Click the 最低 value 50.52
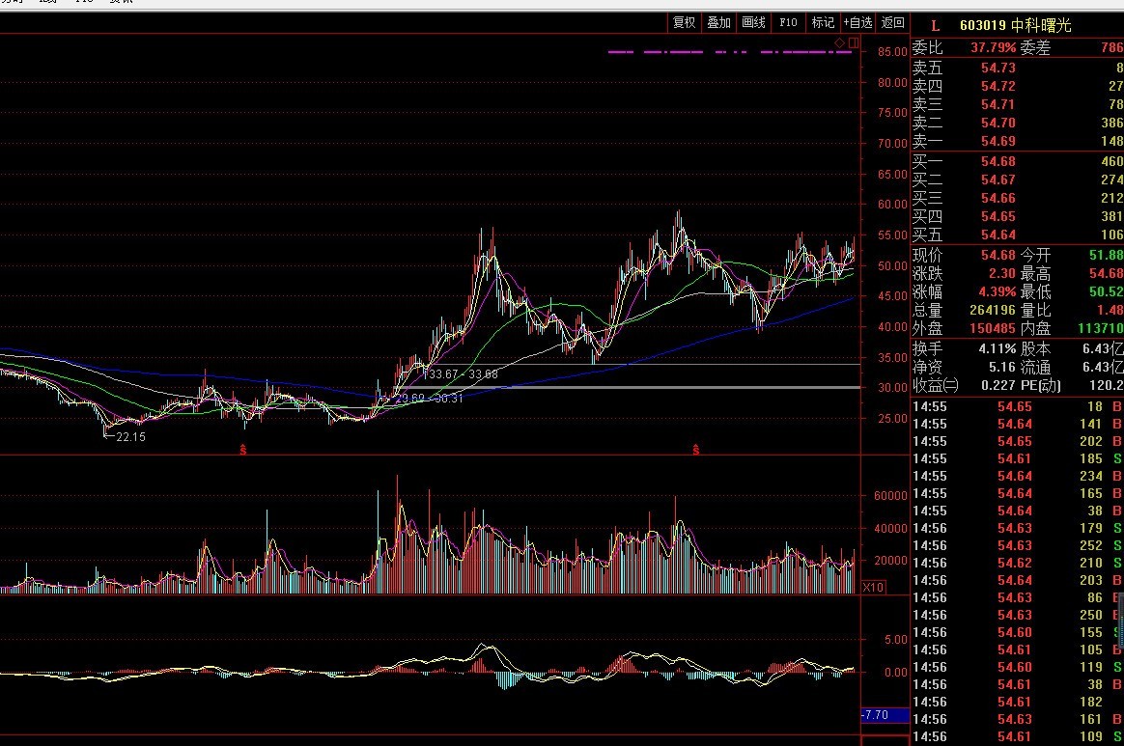Viewport: 1124px width, 746px height. pyautogui.click(x=1106, y=292)
